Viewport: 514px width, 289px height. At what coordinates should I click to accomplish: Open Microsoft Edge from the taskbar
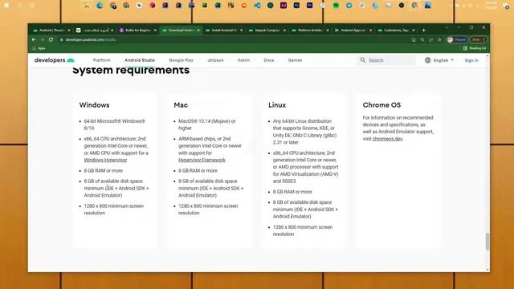point(100,6)
